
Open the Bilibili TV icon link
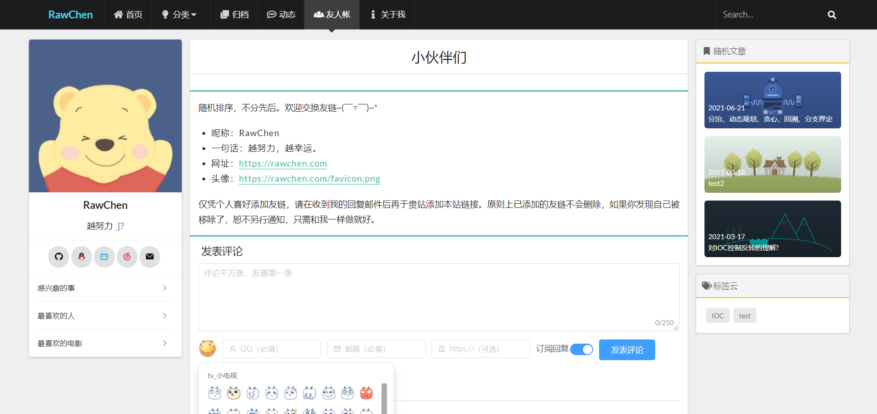[x=104, y=257]
